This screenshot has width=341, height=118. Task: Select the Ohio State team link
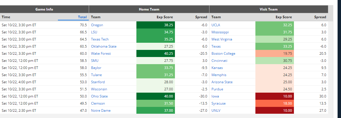(x=99, y=96)
